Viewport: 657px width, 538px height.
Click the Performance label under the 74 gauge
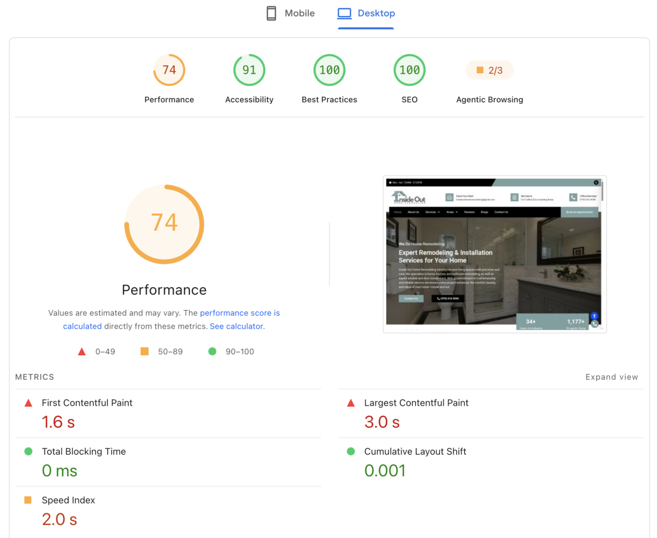(x=169, y=100)
